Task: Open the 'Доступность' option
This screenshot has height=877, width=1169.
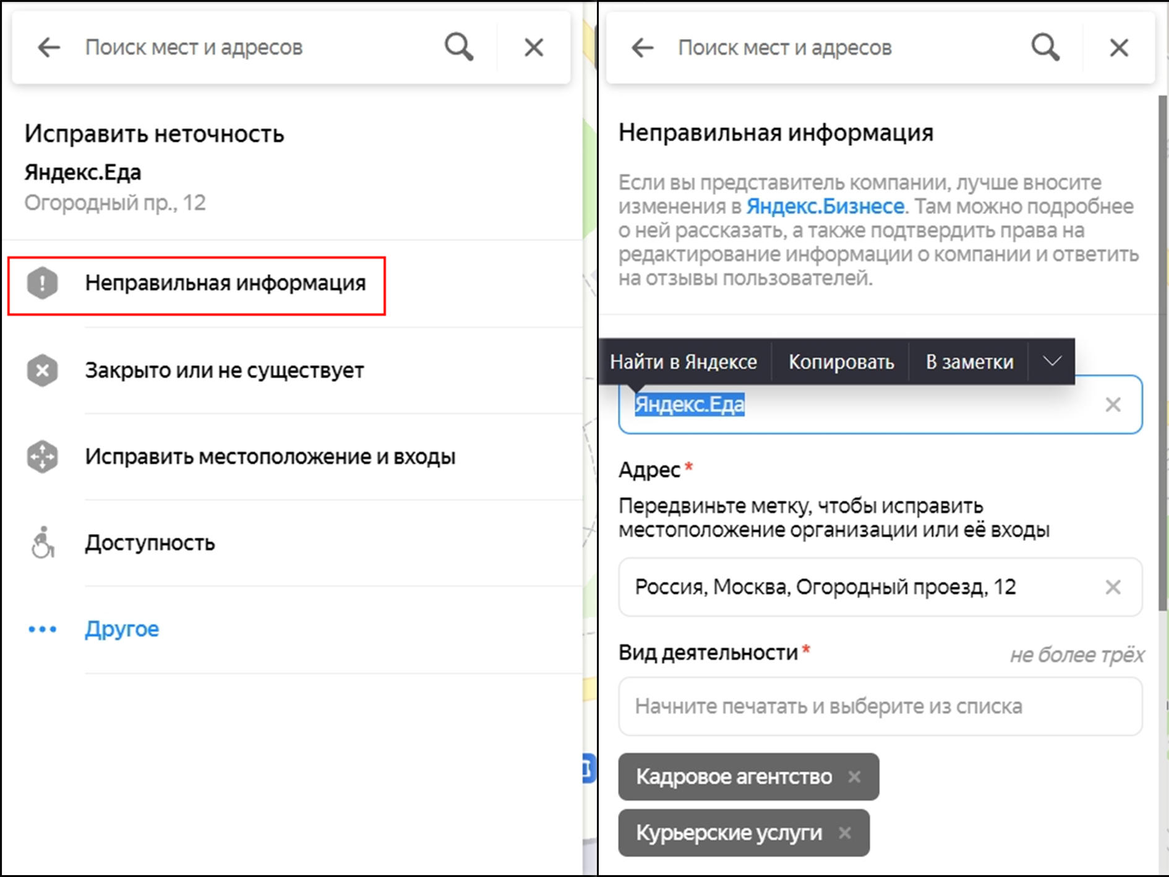Action: pos(292,543)
